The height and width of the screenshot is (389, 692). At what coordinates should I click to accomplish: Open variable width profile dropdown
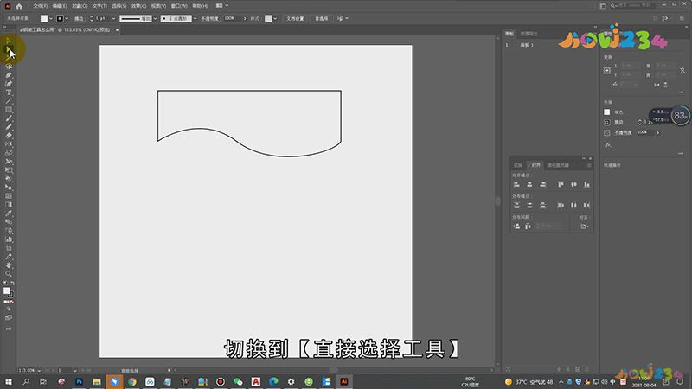(155, 18)
